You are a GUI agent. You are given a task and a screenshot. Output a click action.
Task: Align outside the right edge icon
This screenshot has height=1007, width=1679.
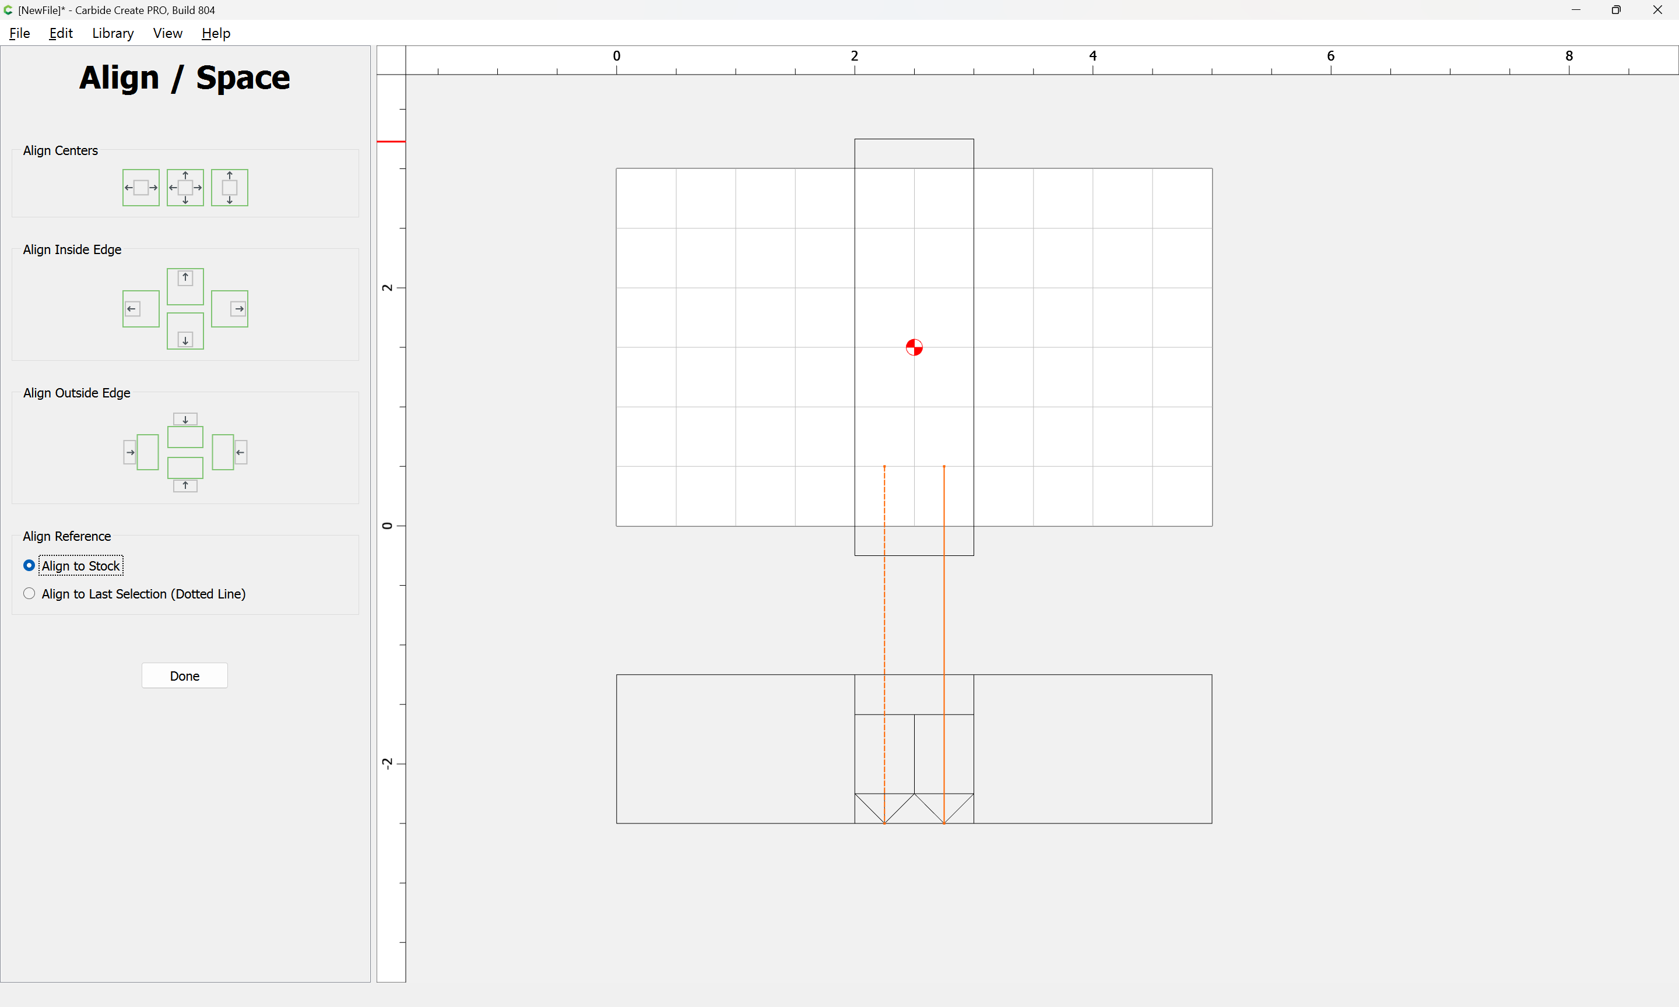tap(229, 452)
